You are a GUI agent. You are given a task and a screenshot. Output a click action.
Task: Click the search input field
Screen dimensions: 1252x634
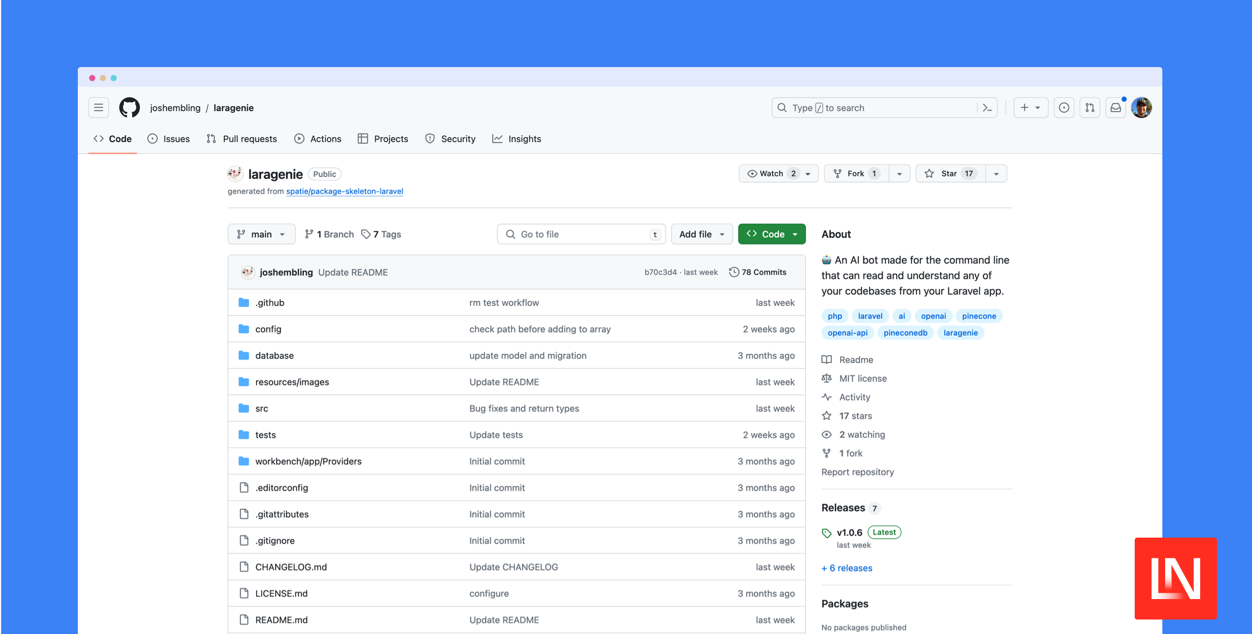coord(883,107)
